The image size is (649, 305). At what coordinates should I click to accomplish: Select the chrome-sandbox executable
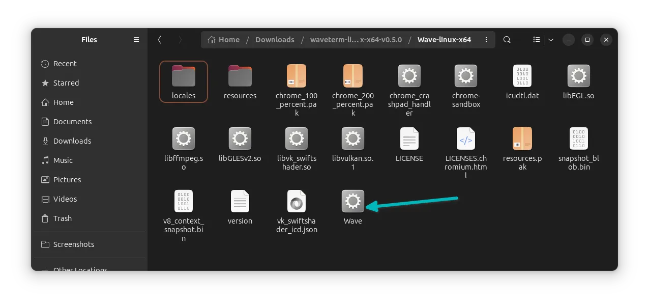click(466, 76)
